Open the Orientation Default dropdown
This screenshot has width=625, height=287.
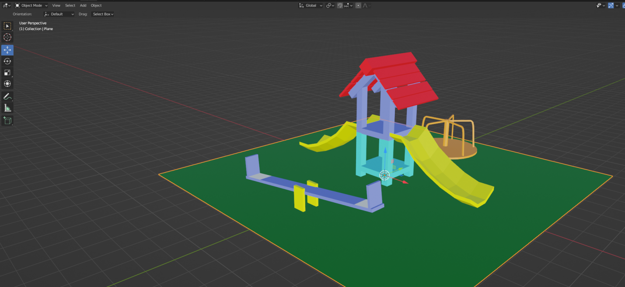click(x=59, y=14)
